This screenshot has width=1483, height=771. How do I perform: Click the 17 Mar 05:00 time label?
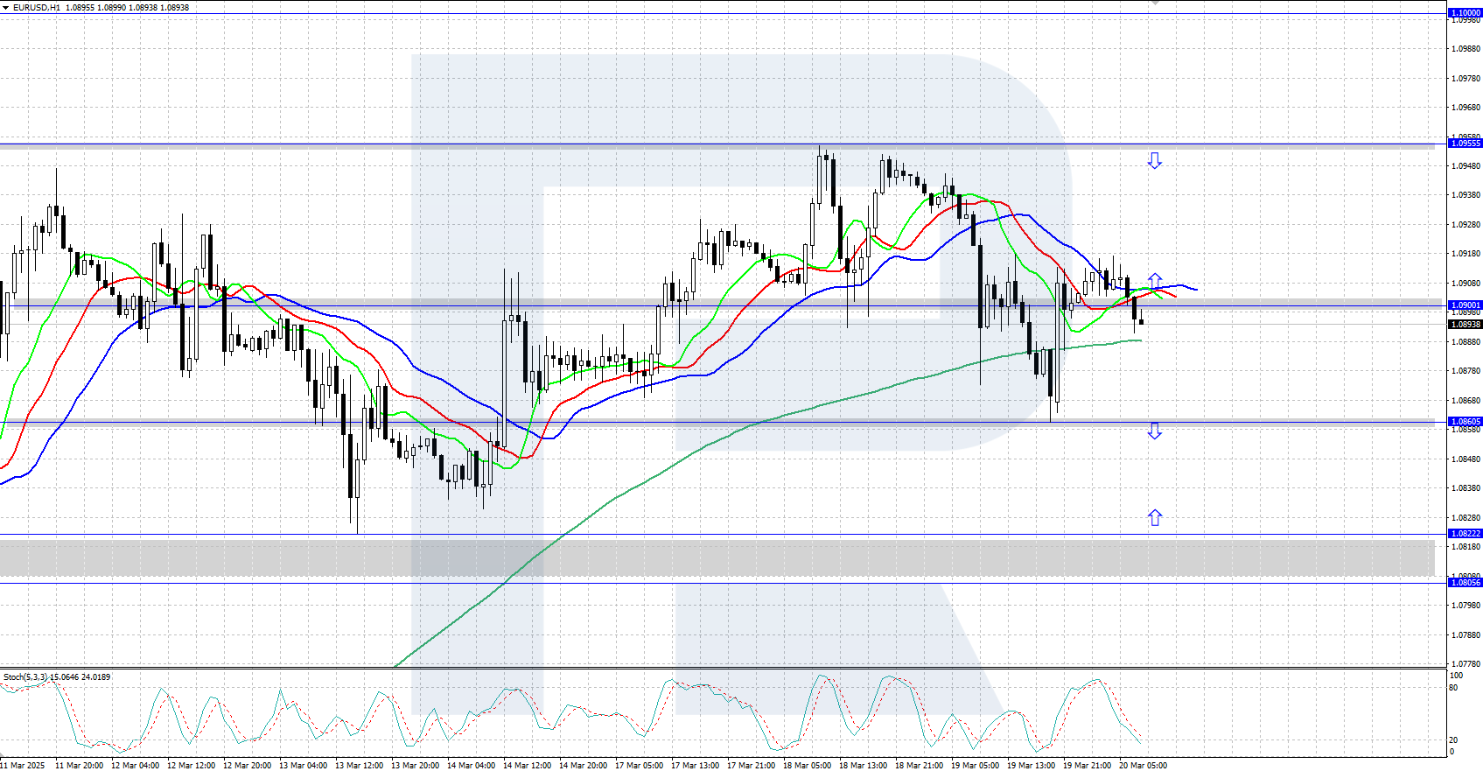coord(639,766)
